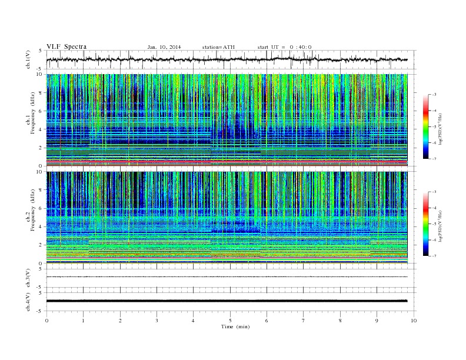466x360 pixels.
Task: Click the "start UT = 0:40:0" label
Action: 284,47
